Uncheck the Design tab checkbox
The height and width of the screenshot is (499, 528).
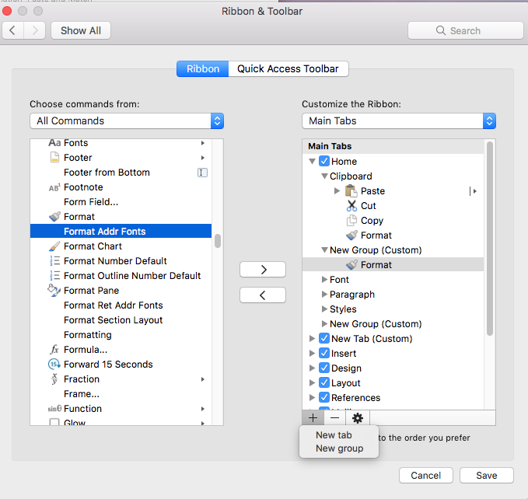coord(324,368)
